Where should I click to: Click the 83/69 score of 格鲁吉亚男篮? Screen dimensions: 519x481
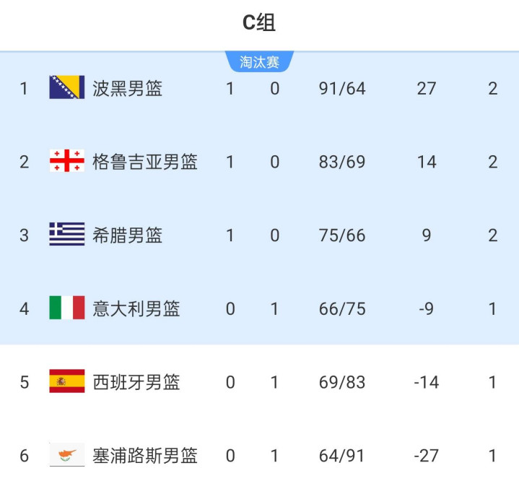coord(342,161)
